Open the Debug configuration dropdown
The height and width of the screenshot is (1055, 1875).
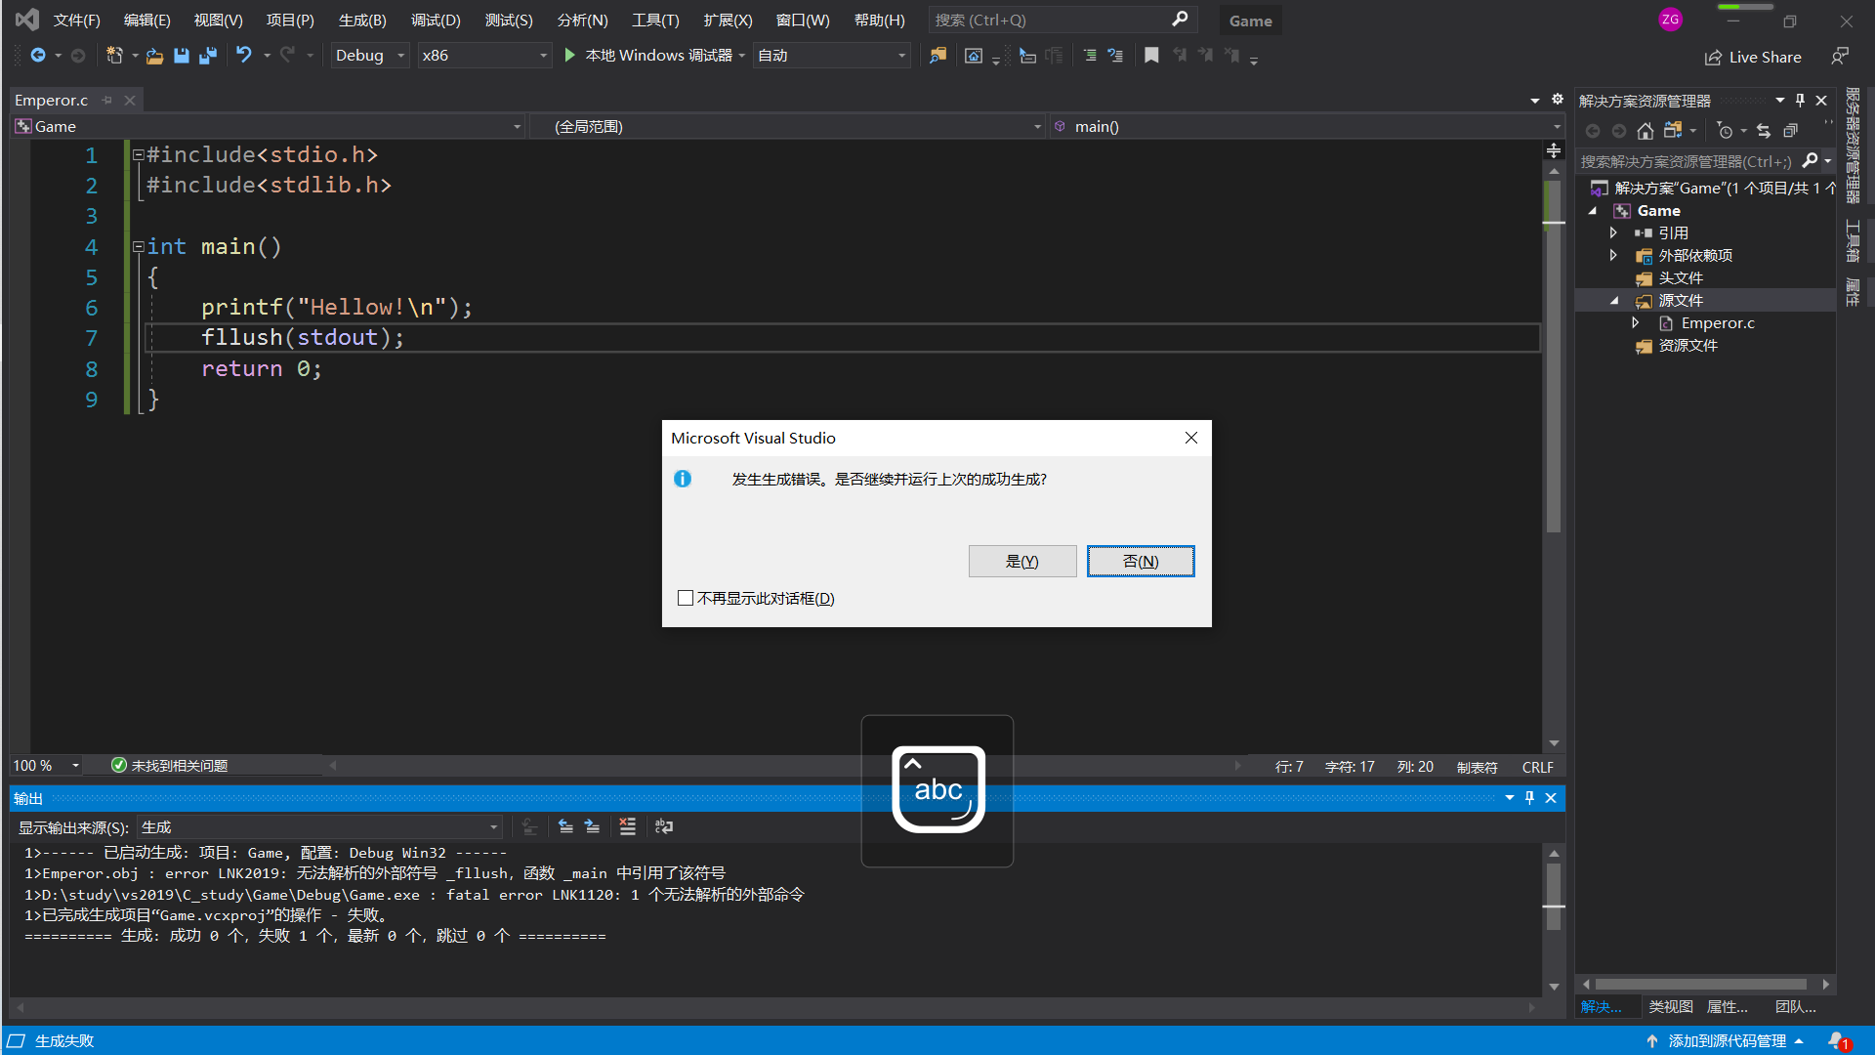point(369,56)
